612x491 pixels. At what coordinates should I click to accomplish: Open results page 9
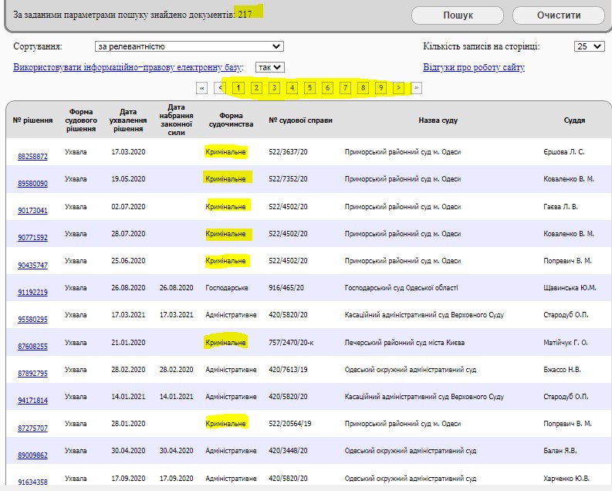tap(380, 88)
